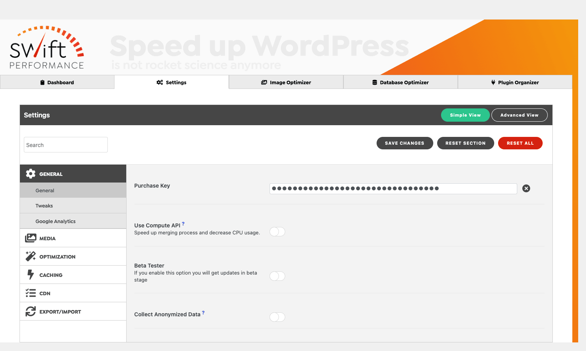
Task: Expand the CACHING settings section
Action: 73,275
